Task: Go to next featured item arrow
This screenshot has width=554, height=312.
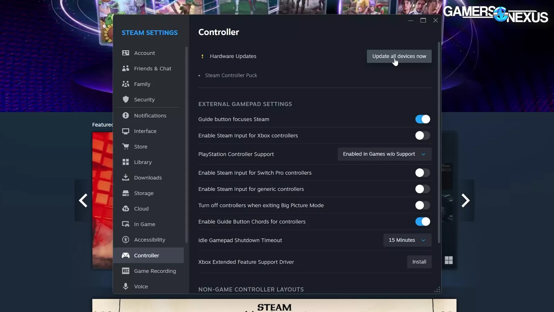Action: tap(466, 200)
